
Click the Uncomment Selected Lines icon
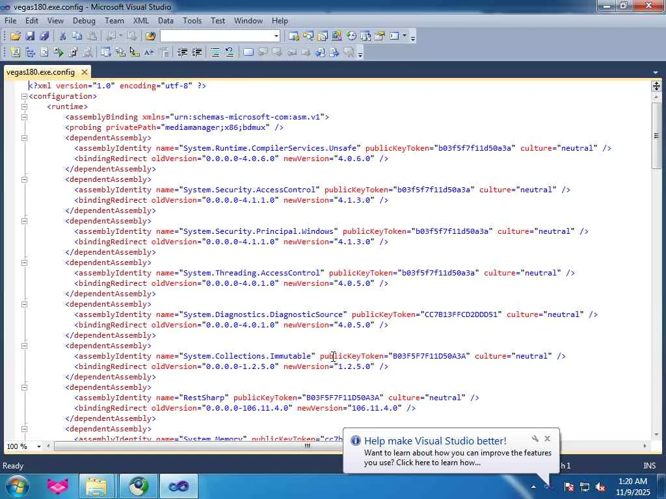230,53
